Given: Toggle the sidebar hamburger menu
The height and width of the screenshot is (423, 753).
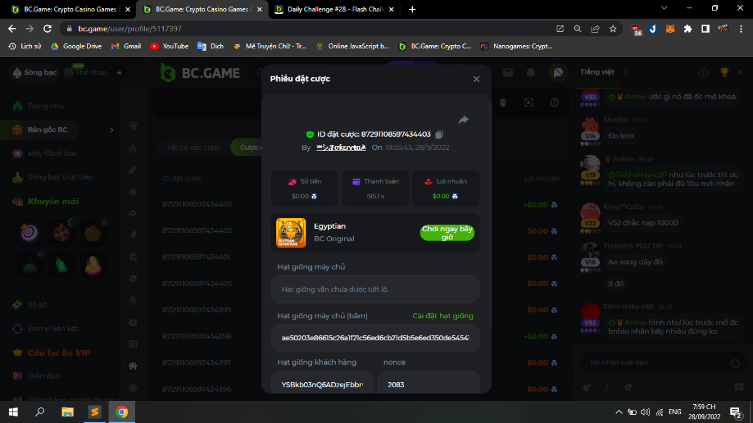Looking at the screenshot, I should coord(119,73).
